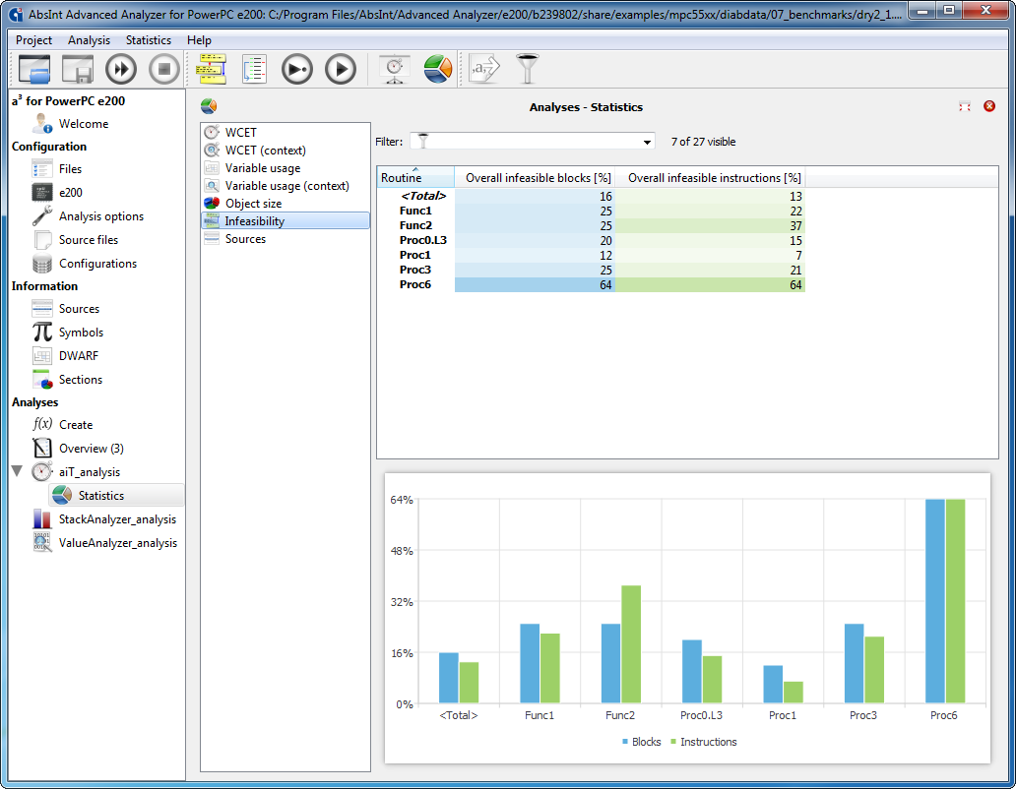Open the Analysis menu
This screenshot has height=789, width=1016.
[89, 40]
